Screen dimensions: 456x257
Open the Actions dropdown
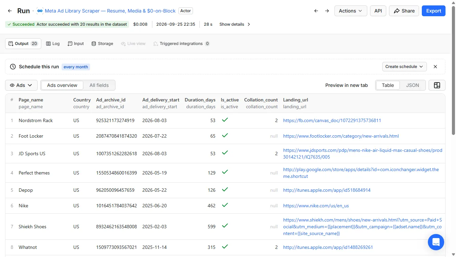[351, 11]
